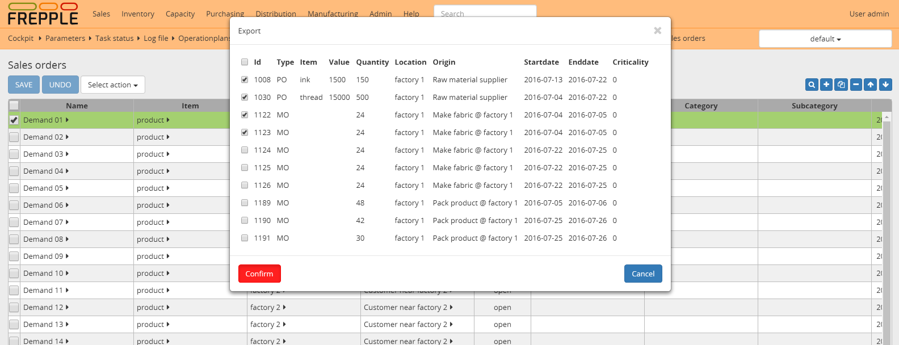The height and width of the screenshot is (345, 899).
Task: Click the copy icon in grid toolbar
Action: [x=841, y=85]
